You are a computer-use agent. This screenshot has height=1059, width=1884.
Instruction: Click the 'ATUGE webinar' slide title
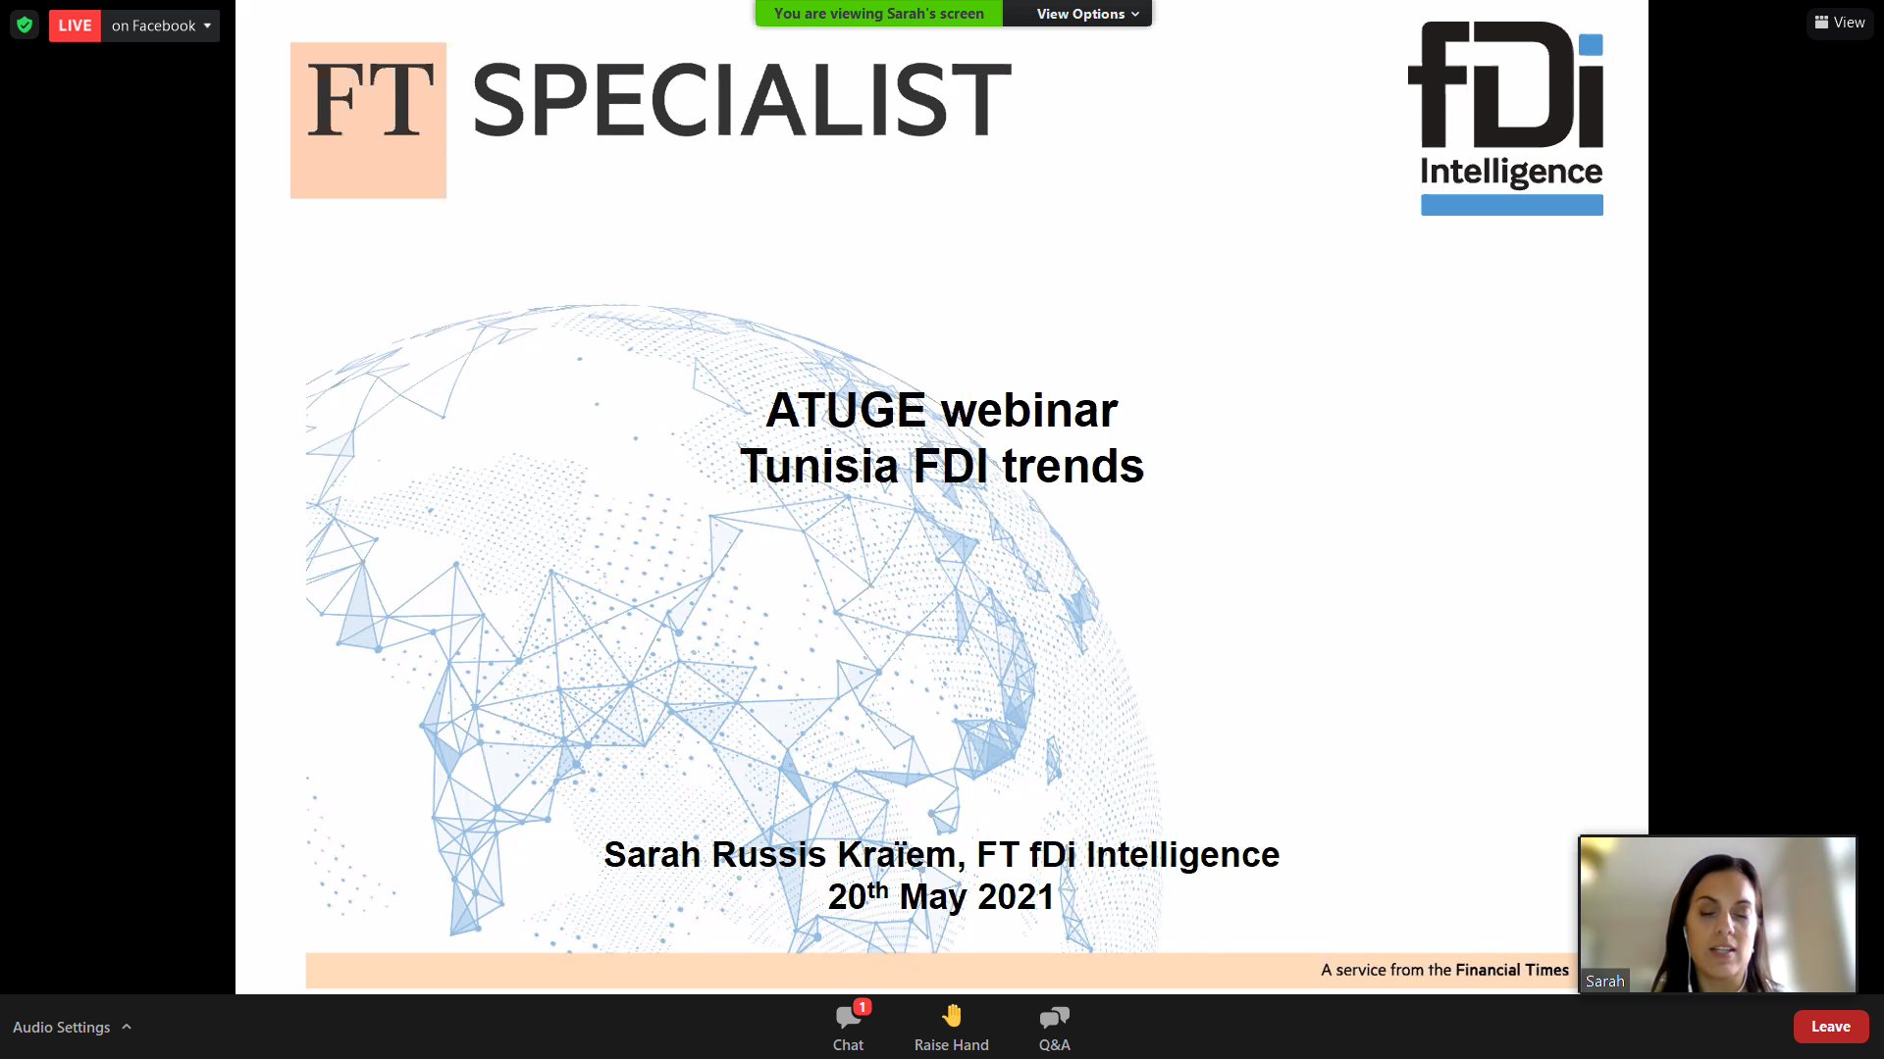pyautogui.click(x=942, y=410)
